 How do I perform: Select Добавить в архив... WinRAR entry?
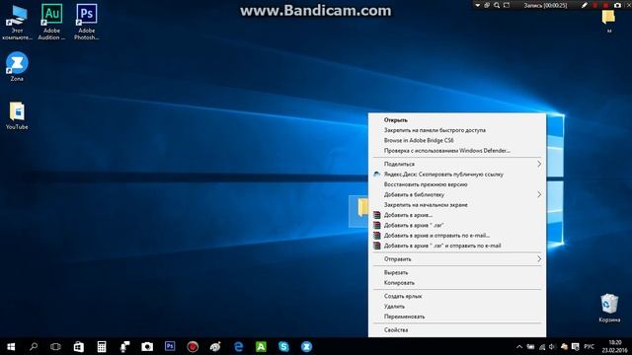coord(457,215)
